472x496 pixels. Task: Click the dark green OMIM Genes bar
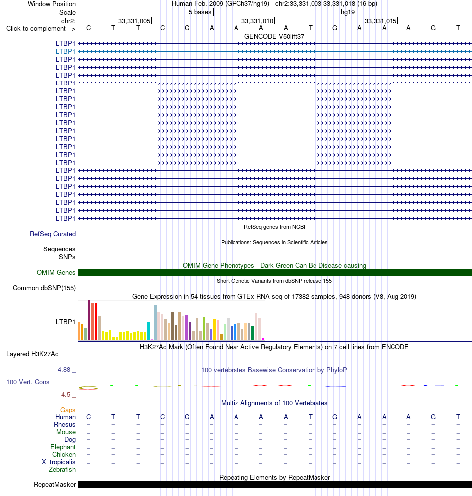click(274, 273)
